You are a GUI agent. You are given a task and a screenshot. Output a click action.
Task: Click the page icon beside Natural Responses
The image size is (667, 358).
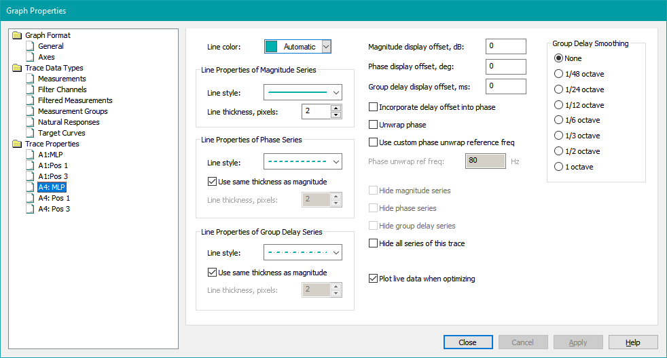[x=30, y=122]
